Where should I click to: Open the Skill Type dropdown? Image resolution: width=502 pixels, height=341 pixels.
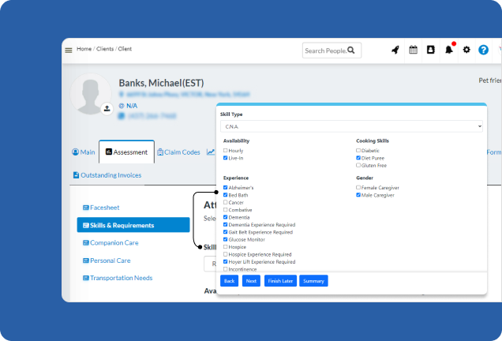pyautogui.click(x=351, y=126)
